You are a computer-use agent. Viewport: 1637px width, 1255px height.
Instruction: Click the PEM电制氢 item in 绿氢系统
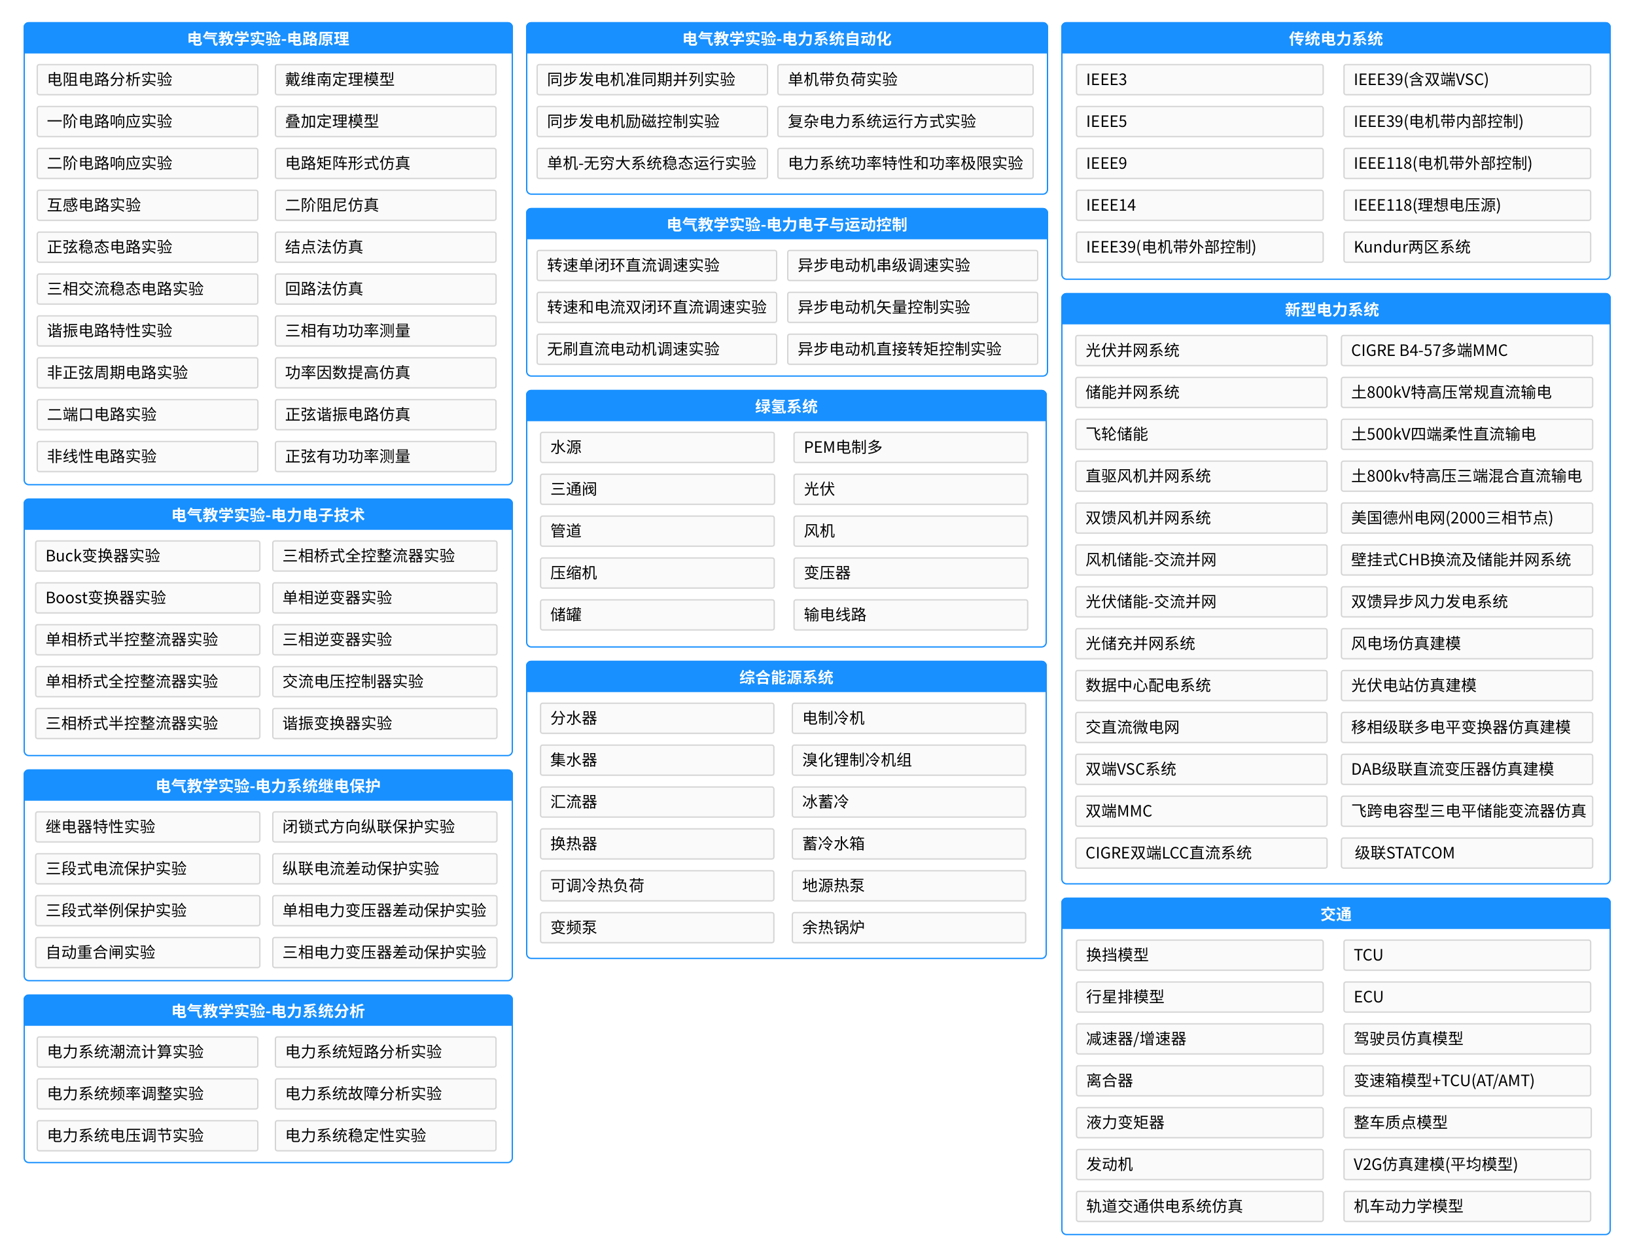(909, 448)
